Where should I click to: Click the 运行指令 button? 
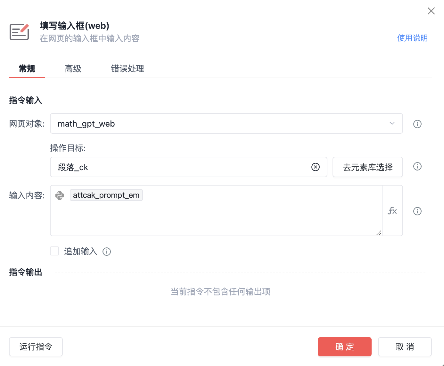(36, 346)
